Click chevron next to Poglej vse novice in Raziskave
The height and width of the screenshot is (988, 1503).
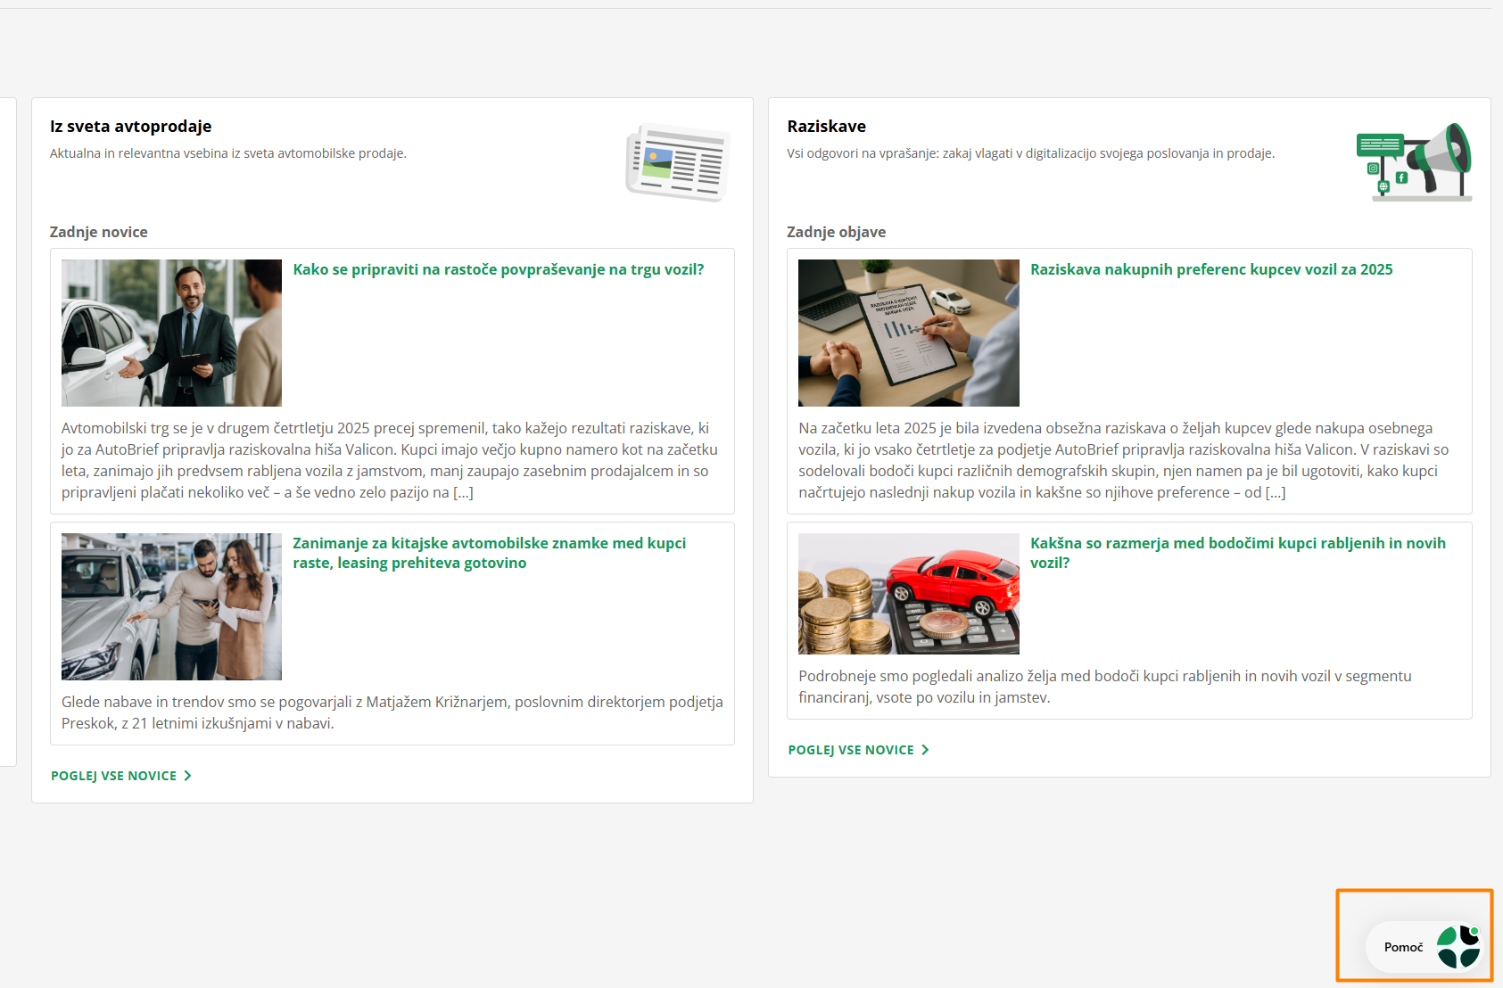coord(925,750)
